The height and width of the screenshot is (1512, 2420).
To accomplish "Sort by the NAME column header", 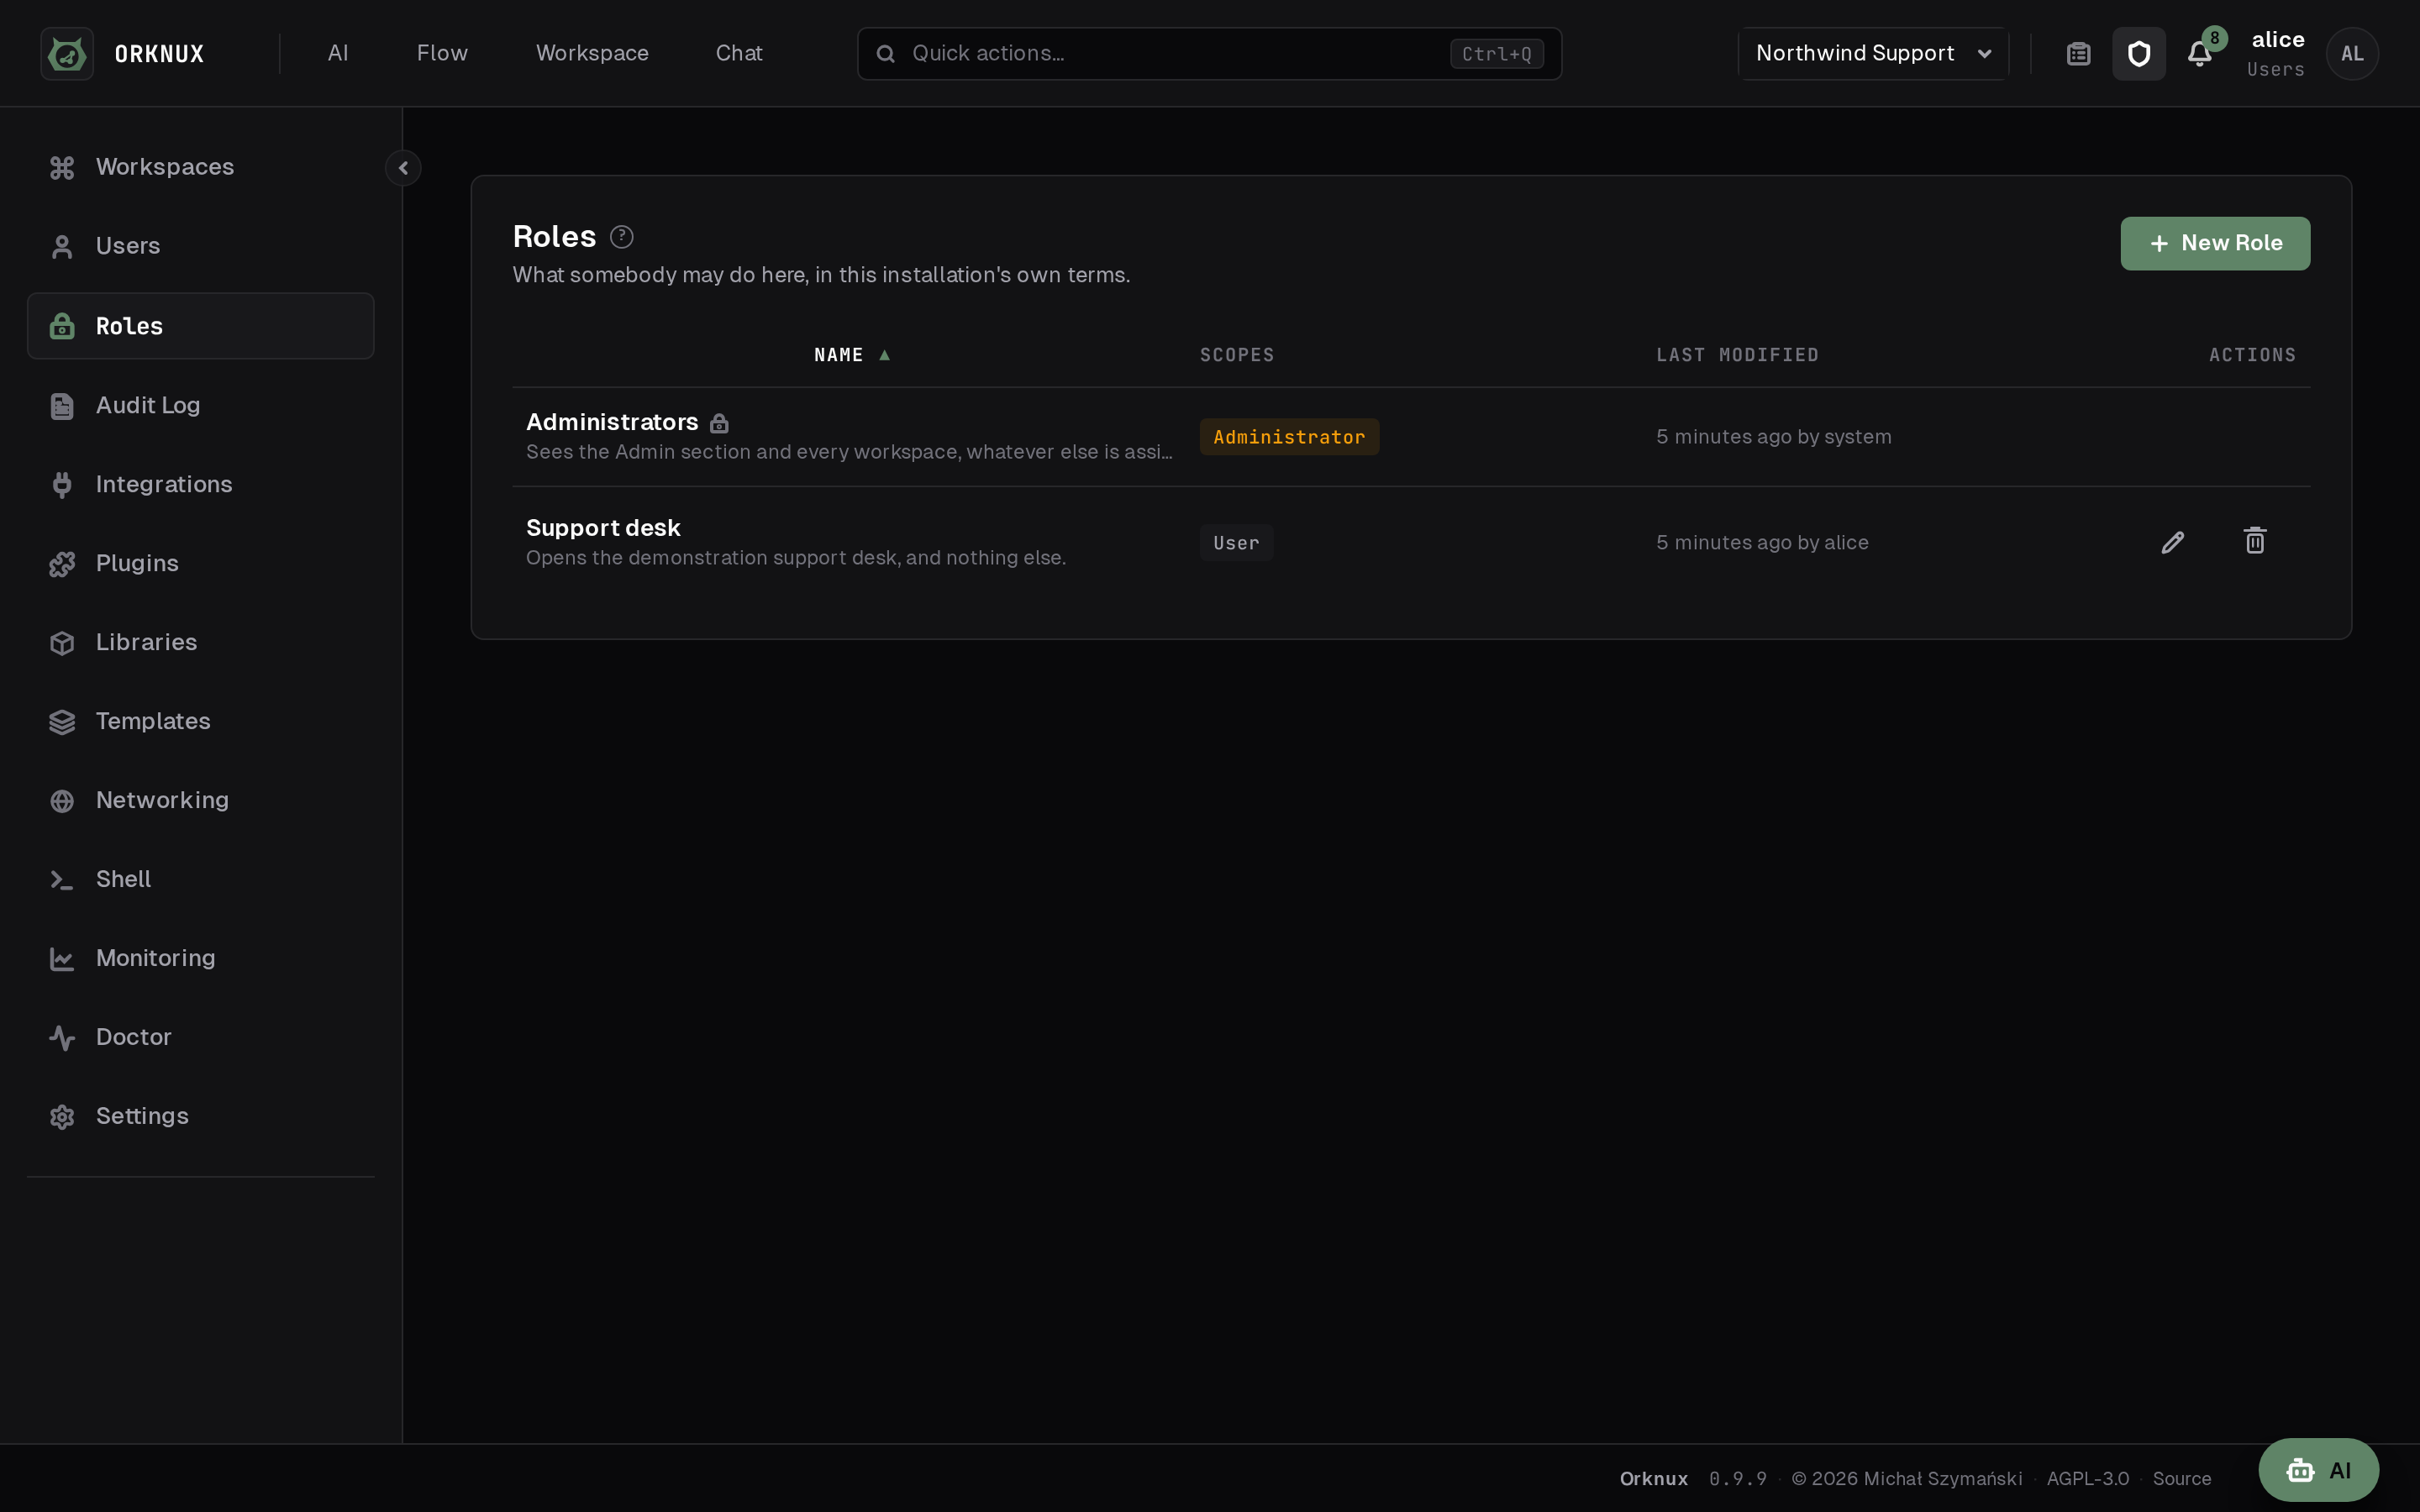I will 851,355.
